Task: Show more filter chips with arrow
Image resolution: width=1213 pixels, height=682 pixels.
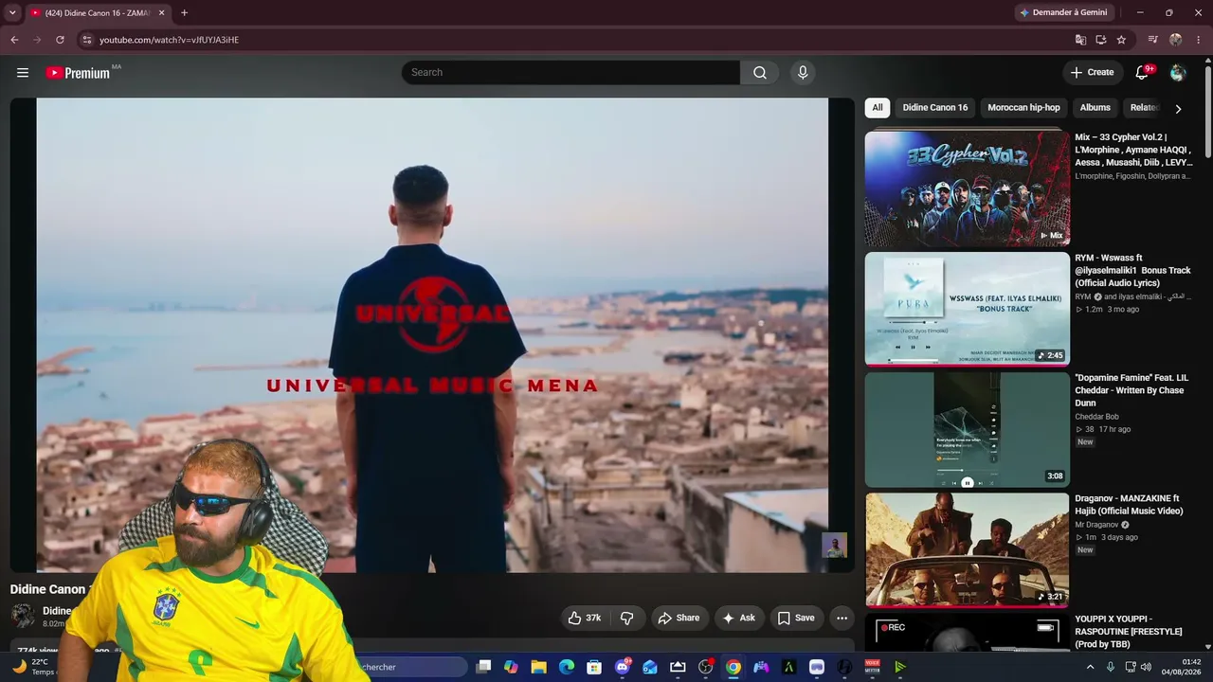Action: click(1178, 108)
